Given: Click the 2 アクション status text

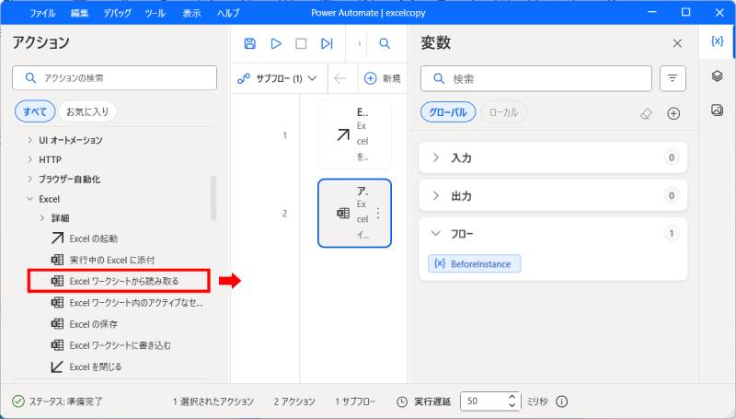Looking at the screenshot, I should pyautogui.click(x=294, y=402).
